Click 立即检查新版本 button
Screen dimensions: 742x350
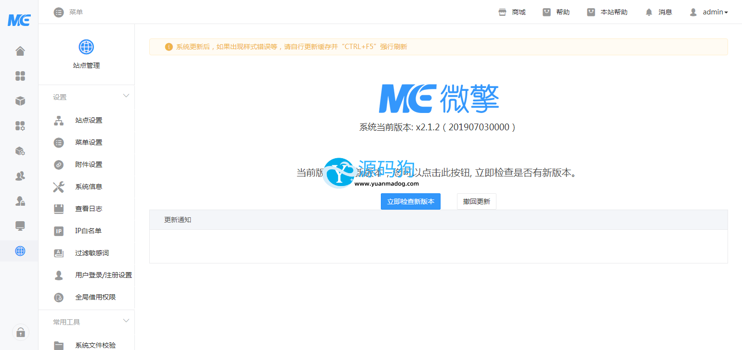[x=411, y=201]
